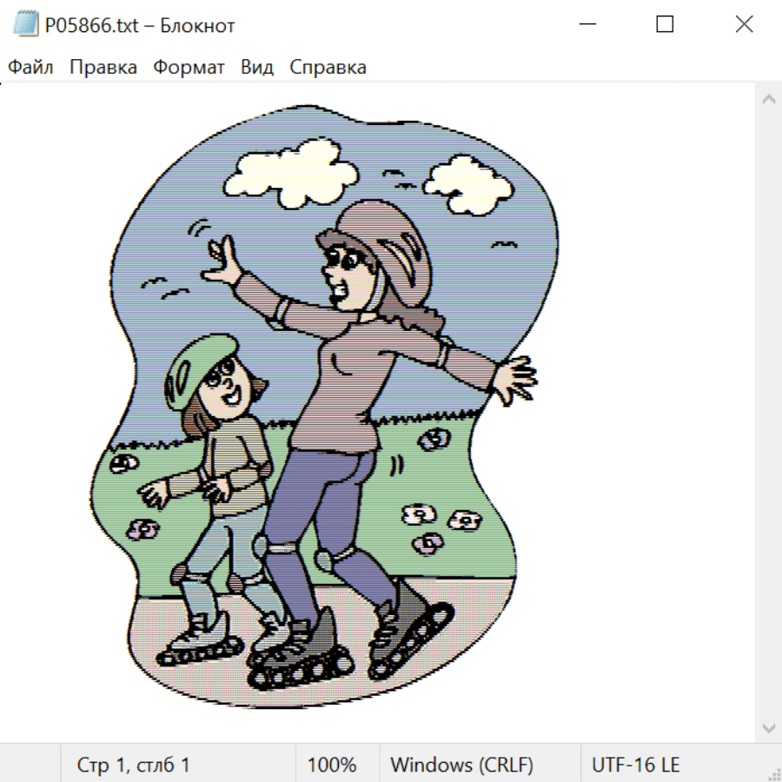Open the Формат menu
The height and width of the screenshot is (782, 782).
189,68
